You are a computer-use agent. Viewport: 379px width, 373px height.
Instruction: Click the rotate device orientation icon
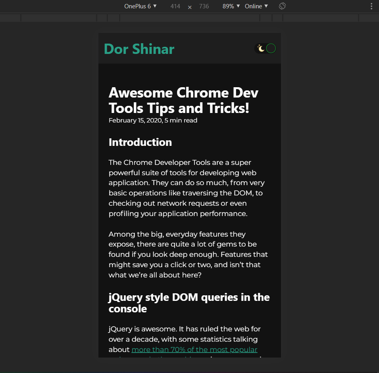click(282, 6)
